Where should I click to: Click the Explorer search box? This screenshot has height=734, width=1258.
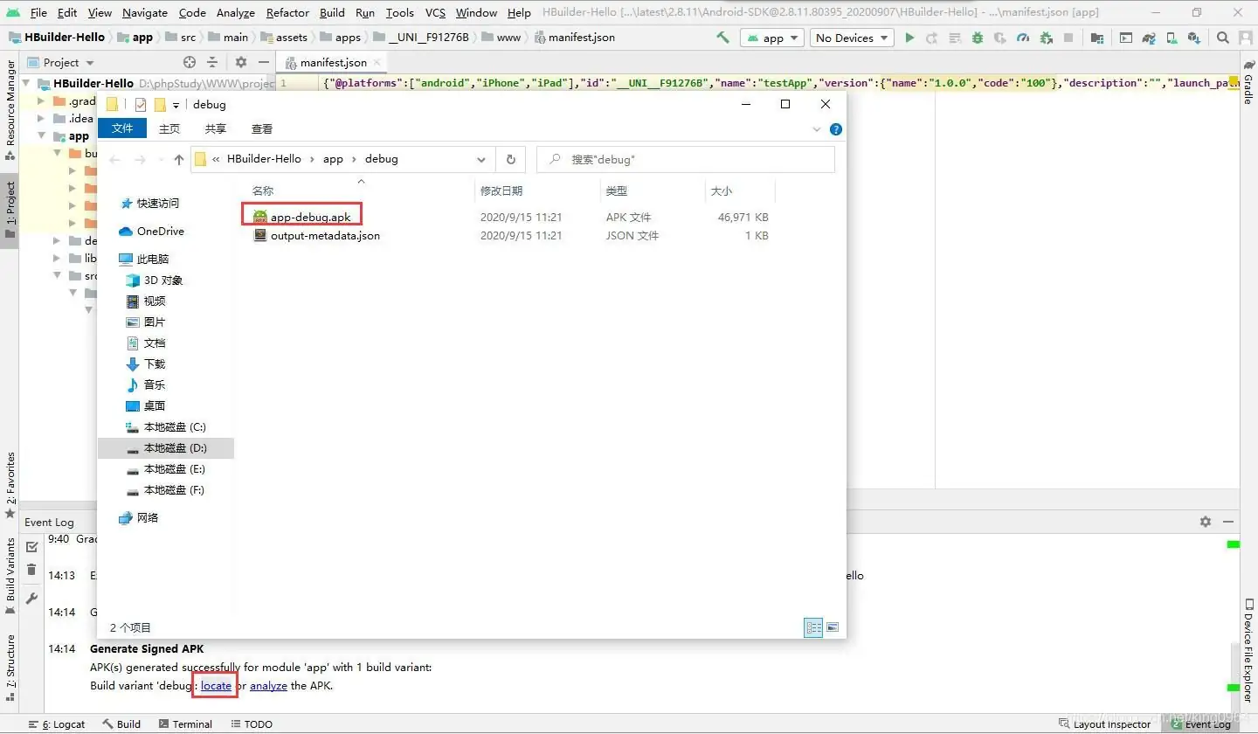click(x=686, y=159)
